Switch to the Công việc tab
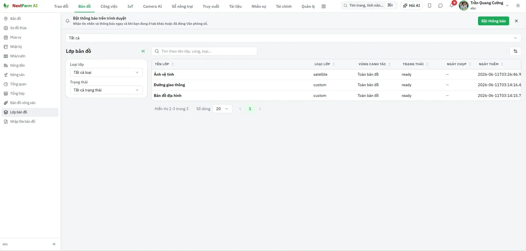Image resolution: width=526 pixels, height=251 pixels. (109, 6)
